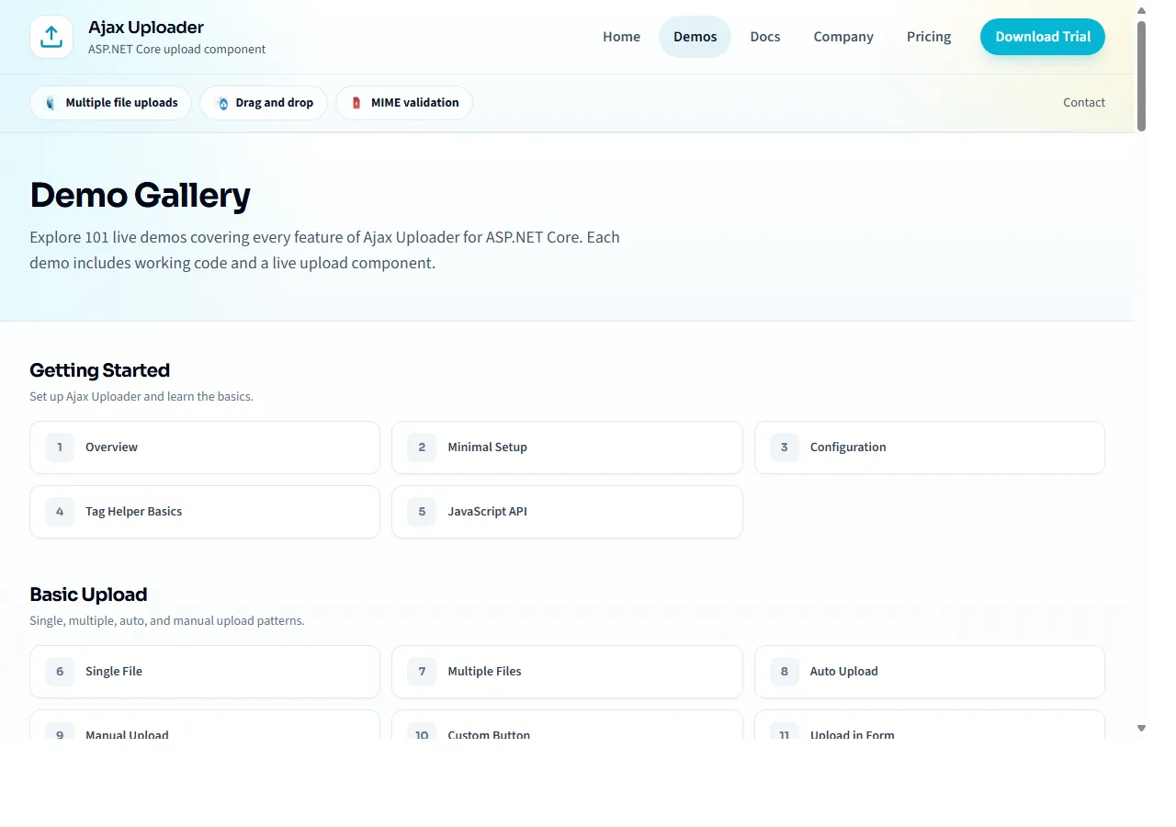The height and width of the screenshot is (827, 1176).
Task: Open the Docs section
Action: pyautogui.click(x=765, y=37)
